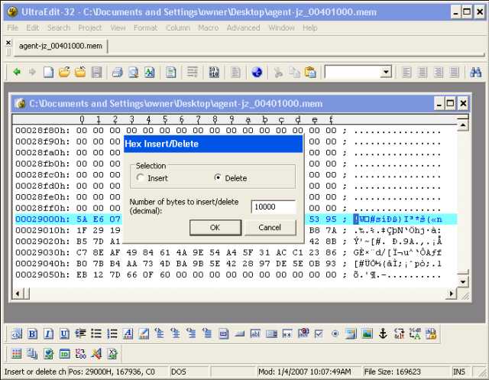This screenshot has width=489, height=380.
Task: Click the File menu
Action: (x=12, y=28)
